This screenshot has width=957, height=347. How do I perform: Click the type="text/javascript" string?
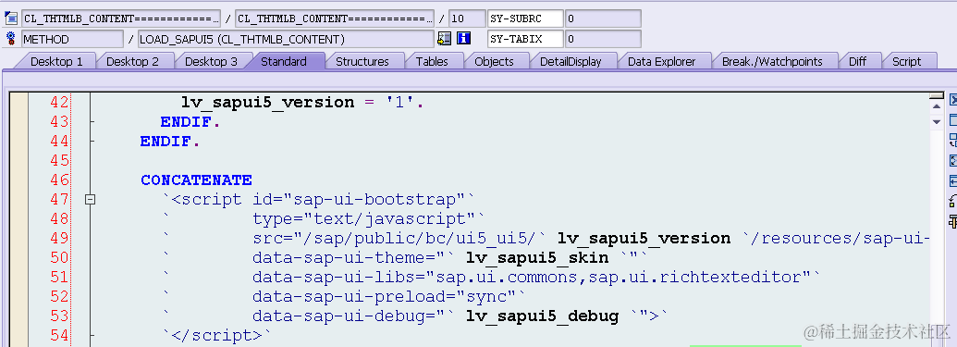tap(369, 218)
